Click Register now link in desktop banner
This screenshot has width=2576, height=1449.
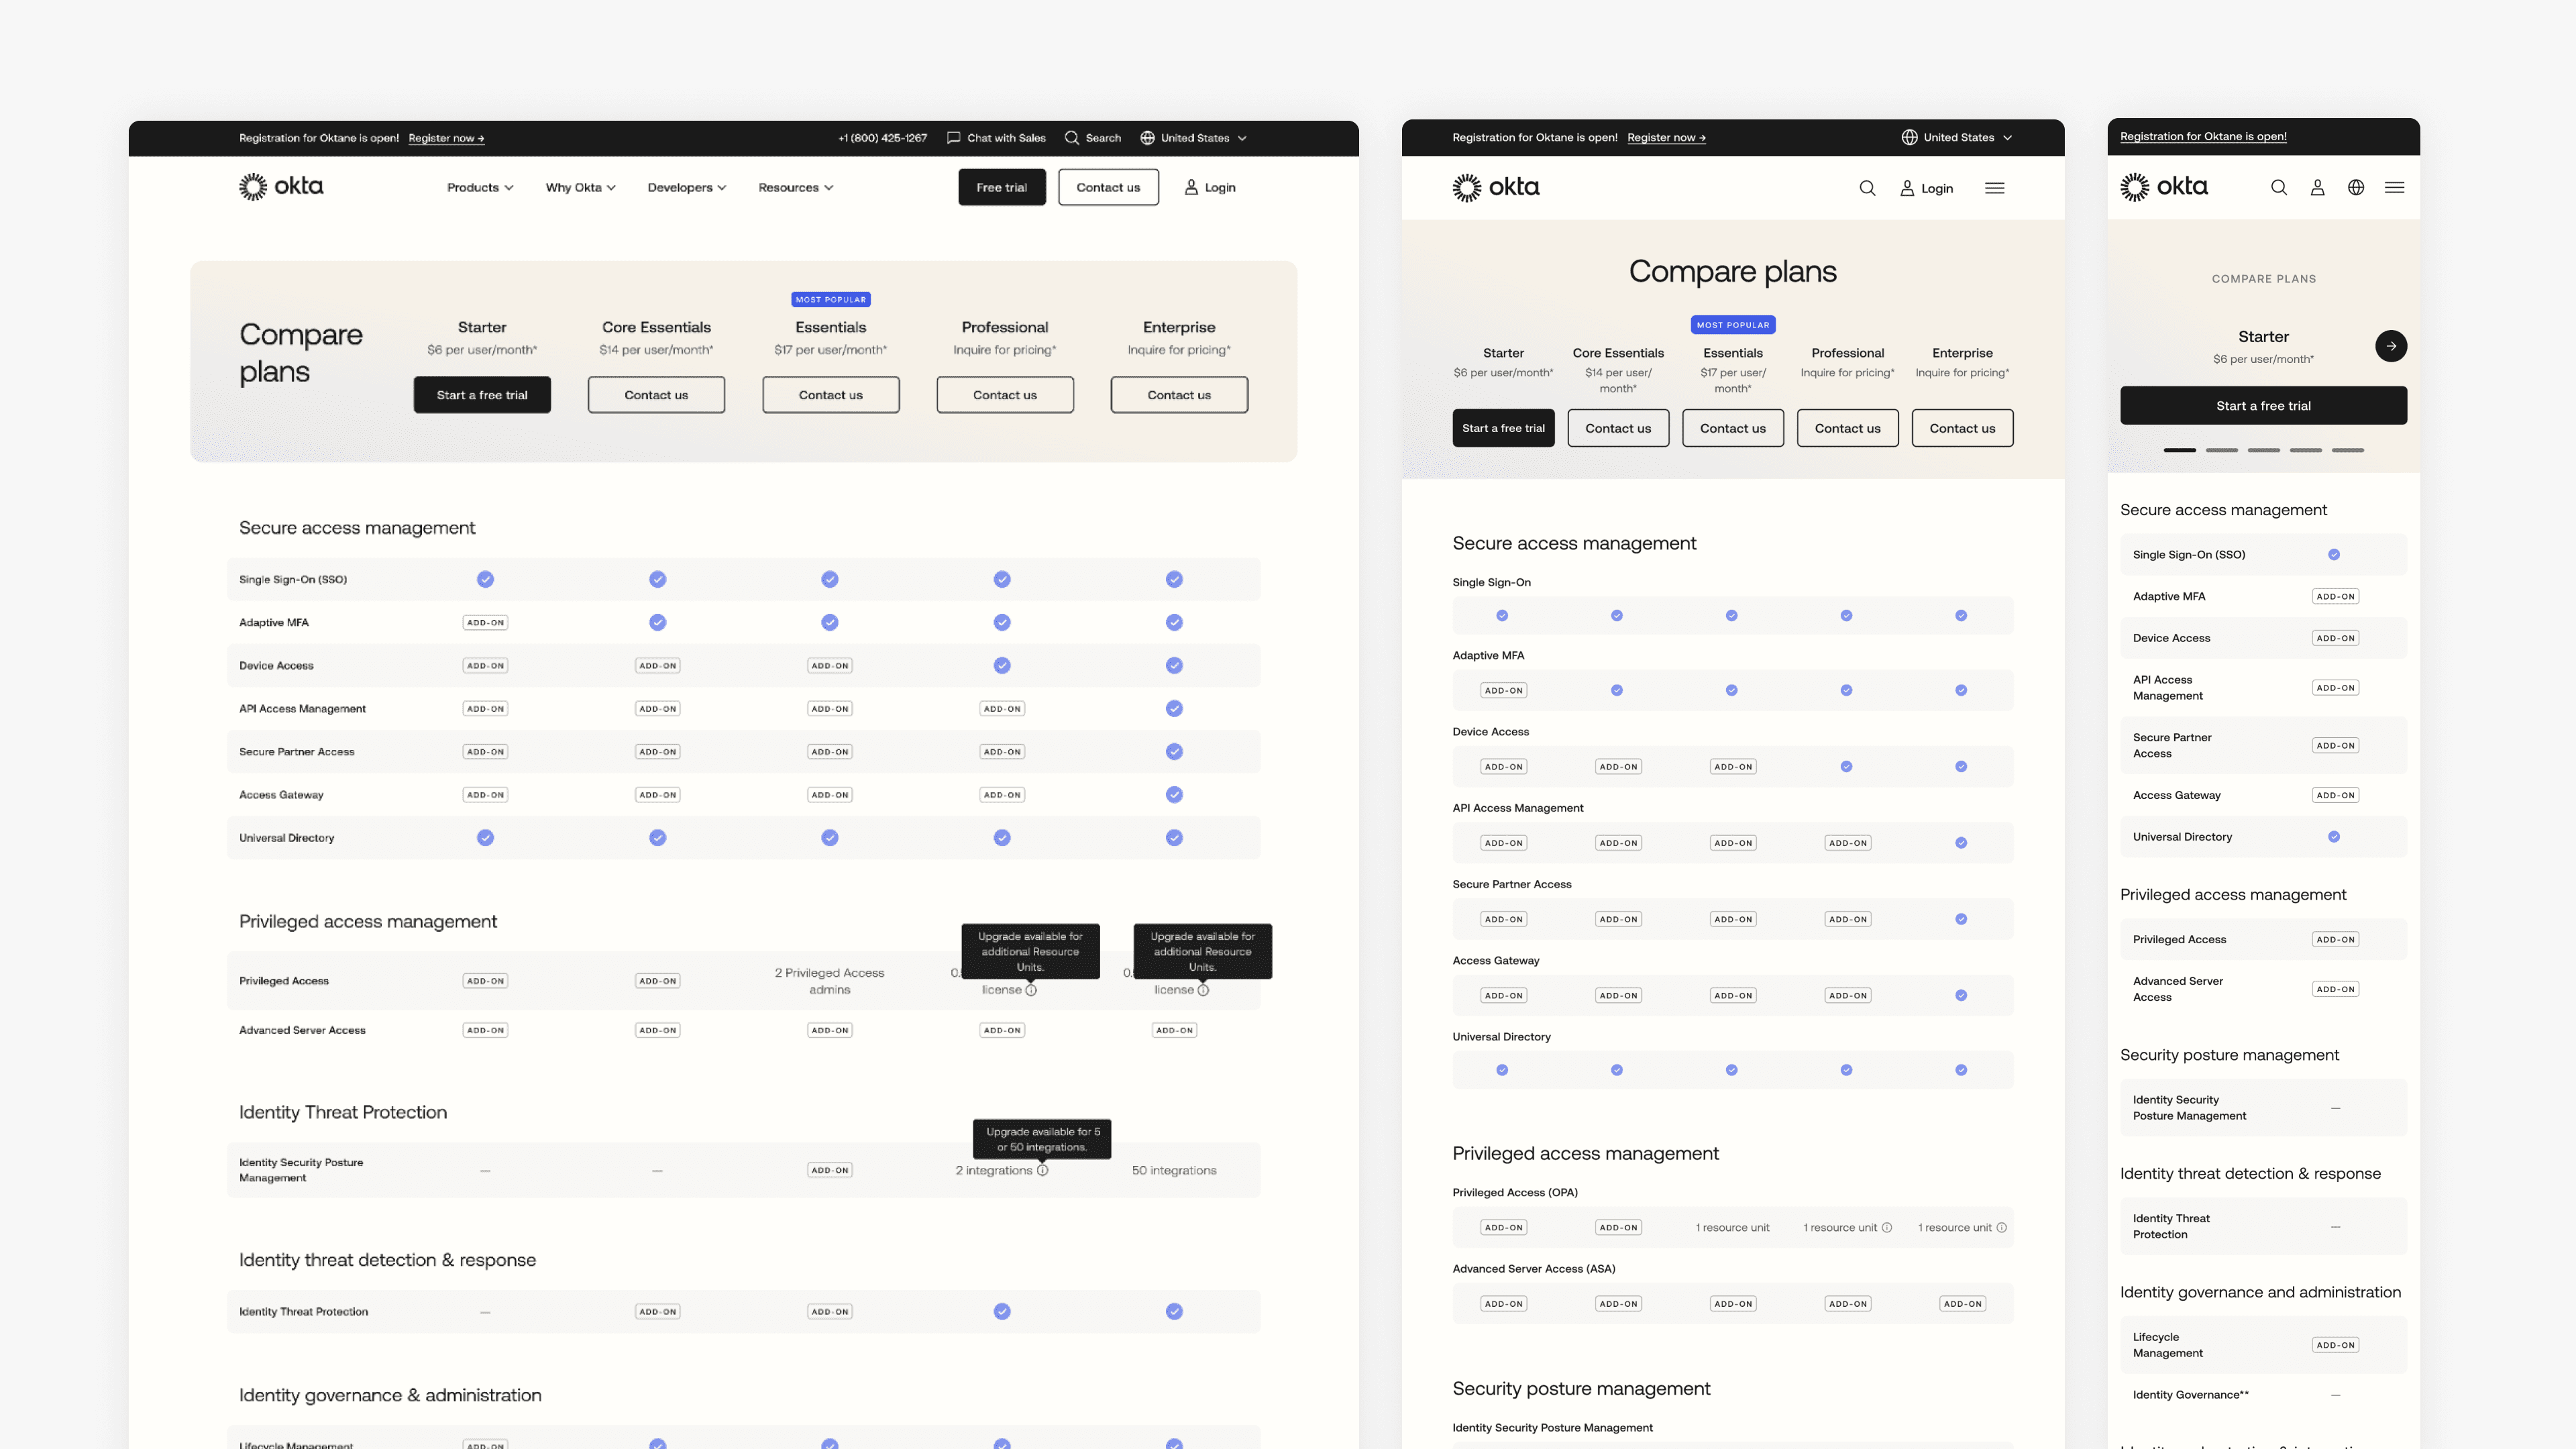(x=446, y=138)
